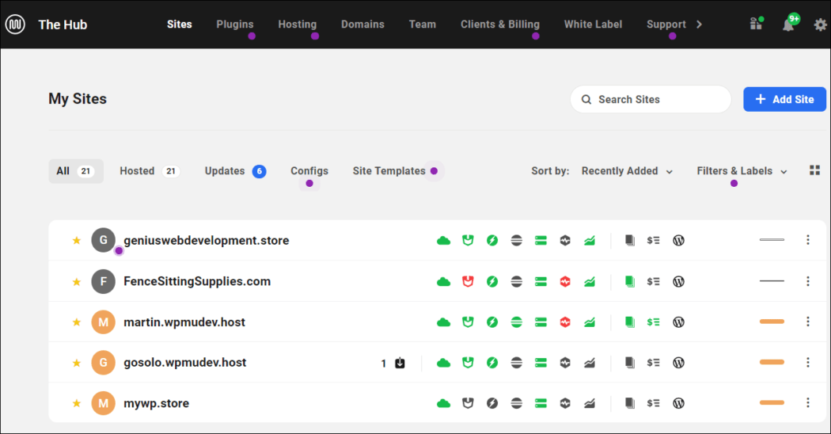Switch to Updates tab
The width and height of the screenshot is (831, 434).
pyautogui.click(x=235, y=171)
